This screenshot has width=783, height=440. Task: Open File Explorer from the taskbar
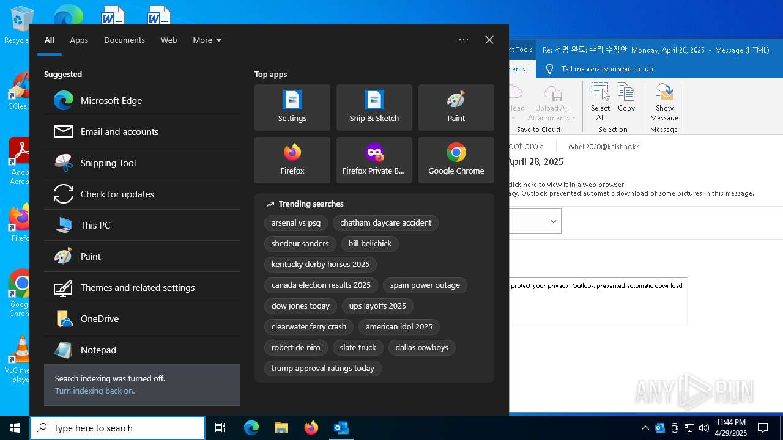pyautogui.click(x=281, y=428)
